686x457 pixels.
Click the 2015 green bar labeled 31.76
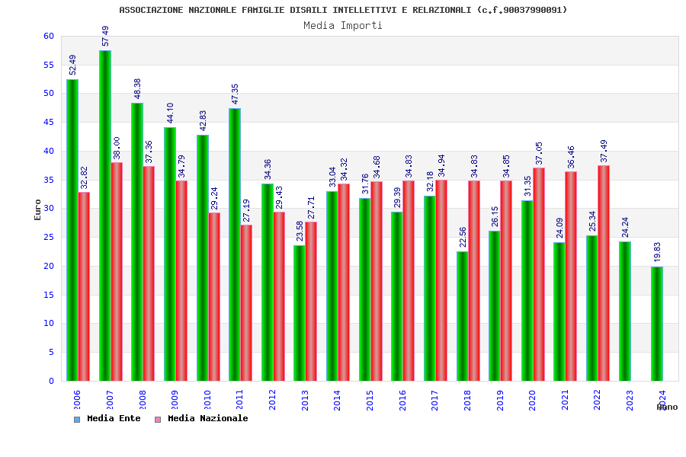click(365, 289)
